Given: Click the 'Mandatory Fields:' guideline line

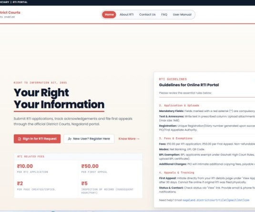Looking at the screenshot, I should coord(207,111).
